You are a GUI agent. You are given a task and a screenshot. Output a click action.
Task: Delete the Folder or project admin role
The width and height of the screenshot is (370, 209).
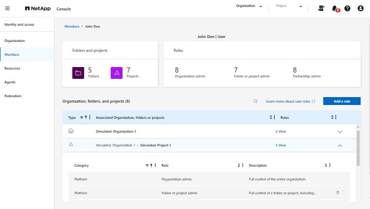[338, 193]
